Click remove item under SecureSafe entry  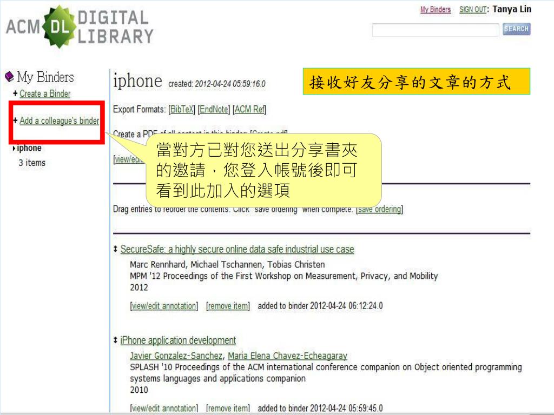[x=228, y=306]
